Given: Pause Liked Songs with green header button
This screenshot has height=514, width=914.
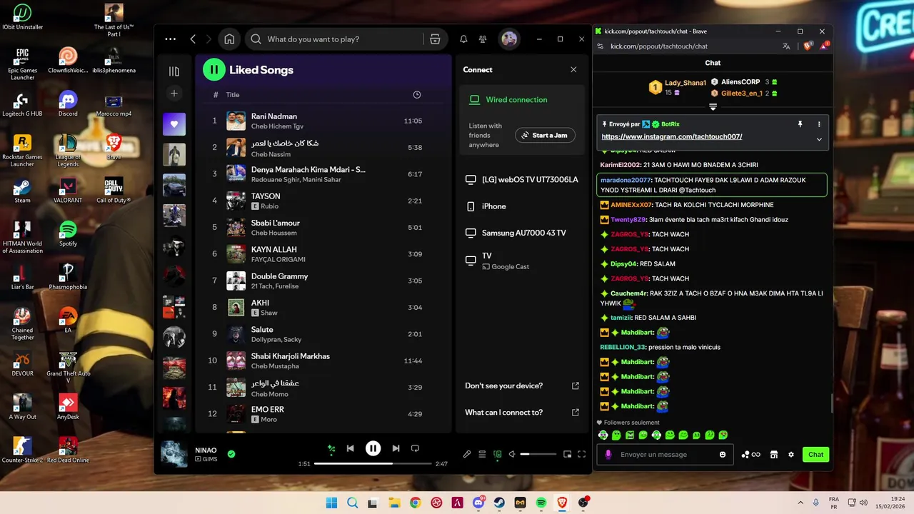Looking at the screenshot, I should [x=214, y=69].
